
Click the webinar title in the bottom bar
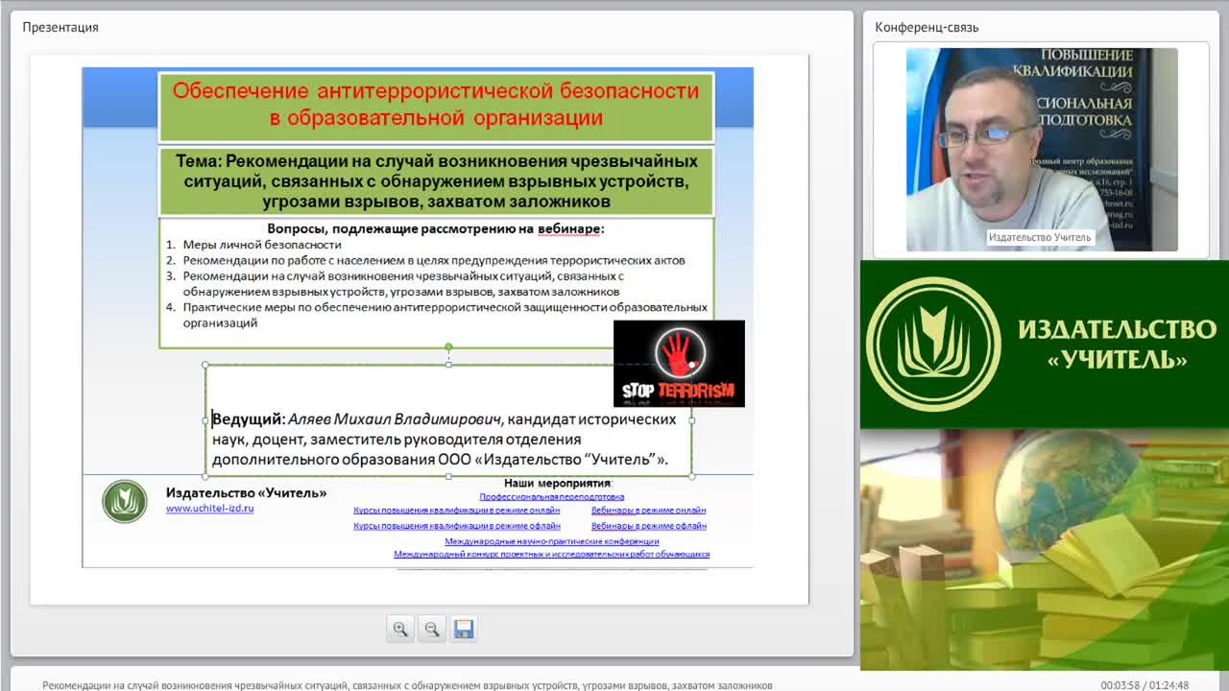coord(407,685)
